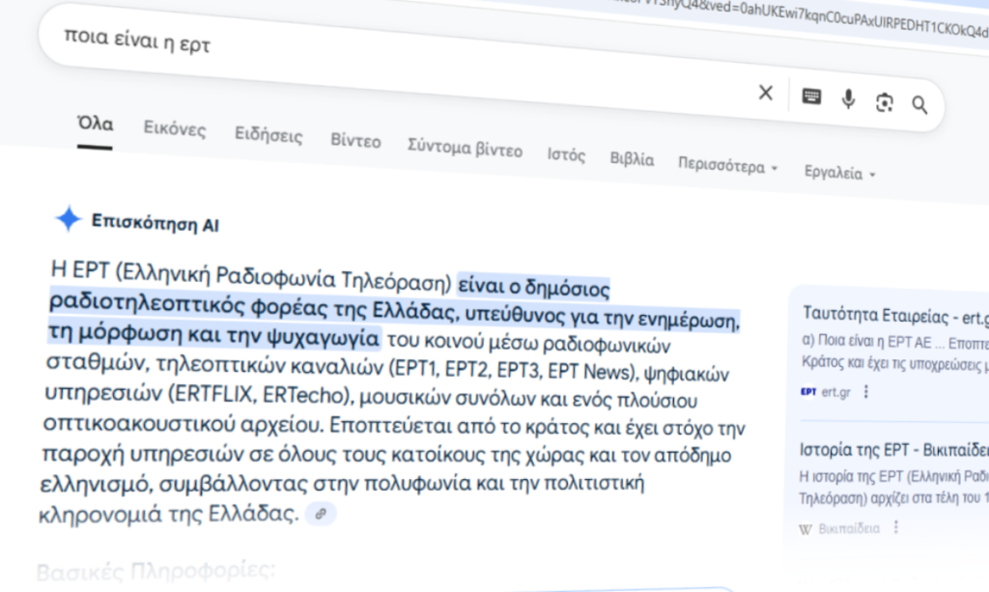
Task: Open the Ιστός tab
Action: tap(566, 155)
